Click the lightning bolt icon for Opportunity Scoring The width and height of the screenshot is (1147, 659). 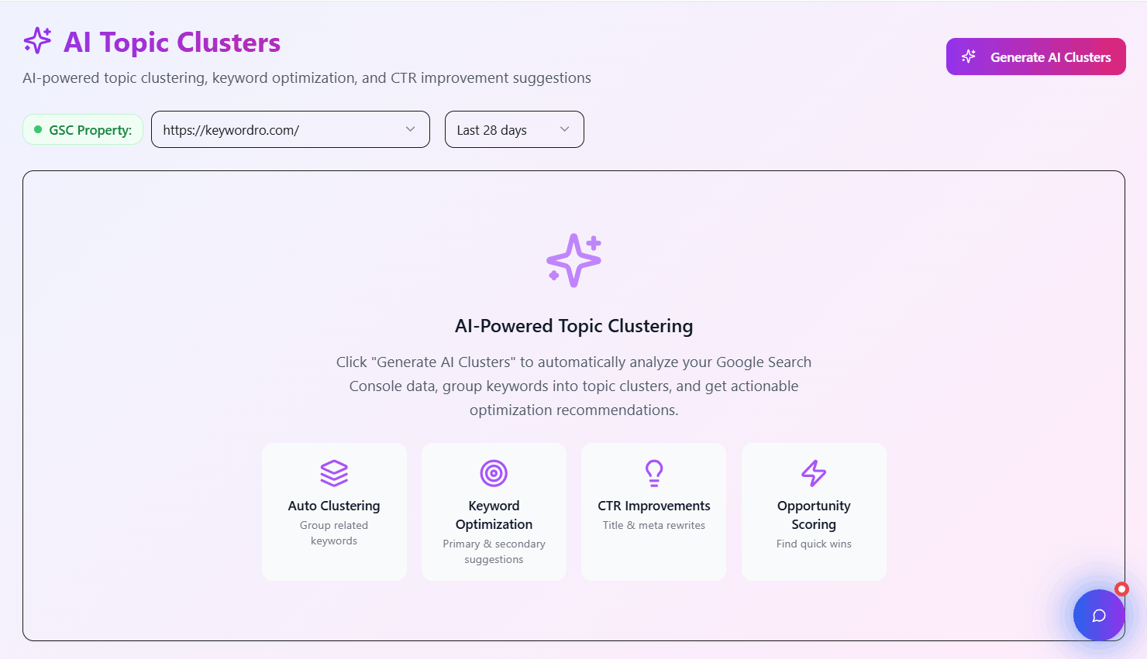(x=813, y=473)
